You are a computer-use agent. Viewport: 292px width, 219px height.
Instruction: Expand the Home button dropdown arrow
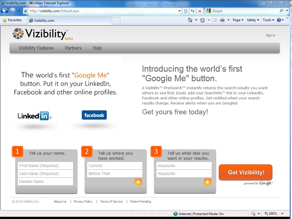196,20
